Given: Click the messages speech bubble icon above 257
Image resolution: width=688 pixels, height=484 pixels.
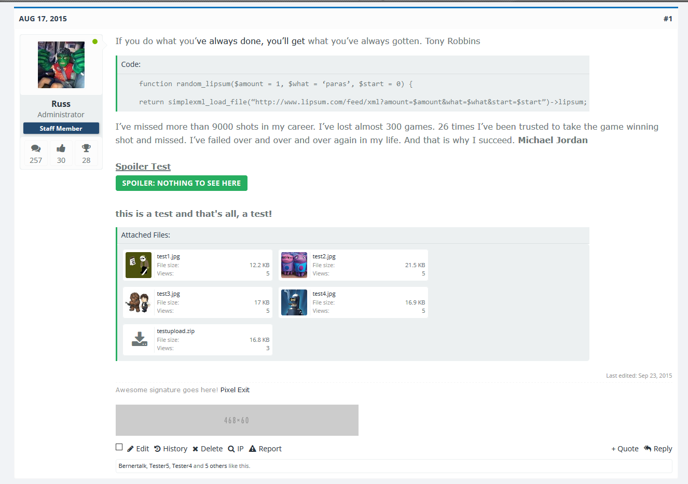Looking at the screenshot, I should coord(36,148).
